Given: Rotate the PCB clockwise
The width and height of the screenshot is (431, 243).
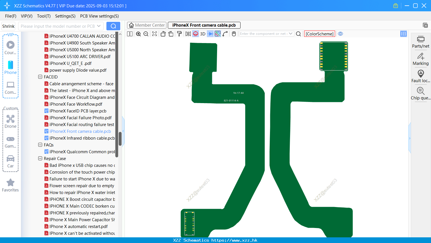Looking at the screenshot, I should pos(171,34).
